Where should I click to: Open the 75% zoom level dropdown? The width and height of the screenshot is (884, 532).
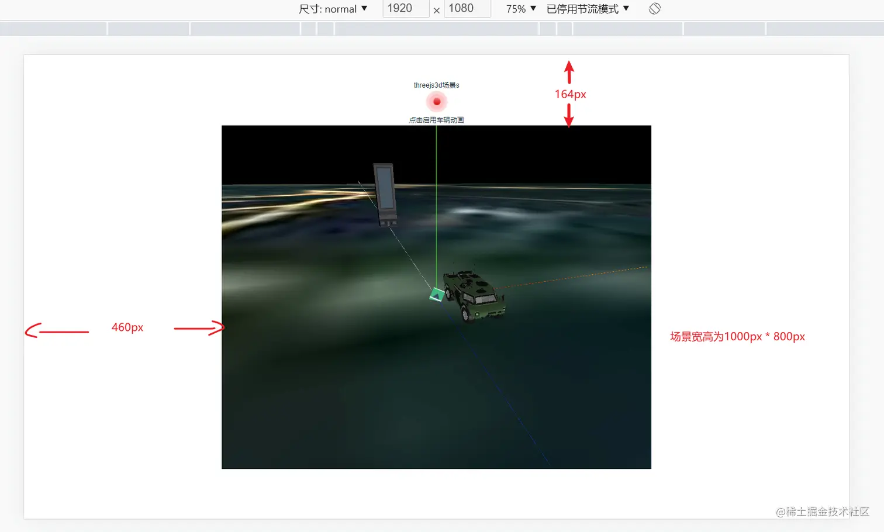pos(521,9)
